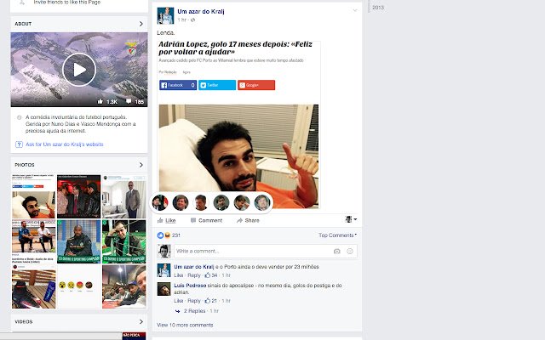Image resolution: width=545 pixels, height=340 pixels.
Task: Open the photo of men in dark coats
Action: 78,196
